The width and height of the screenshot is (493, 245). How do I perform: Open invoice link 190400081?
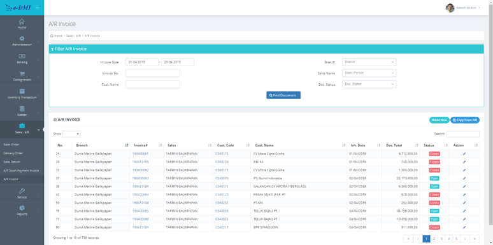(140, 154)
